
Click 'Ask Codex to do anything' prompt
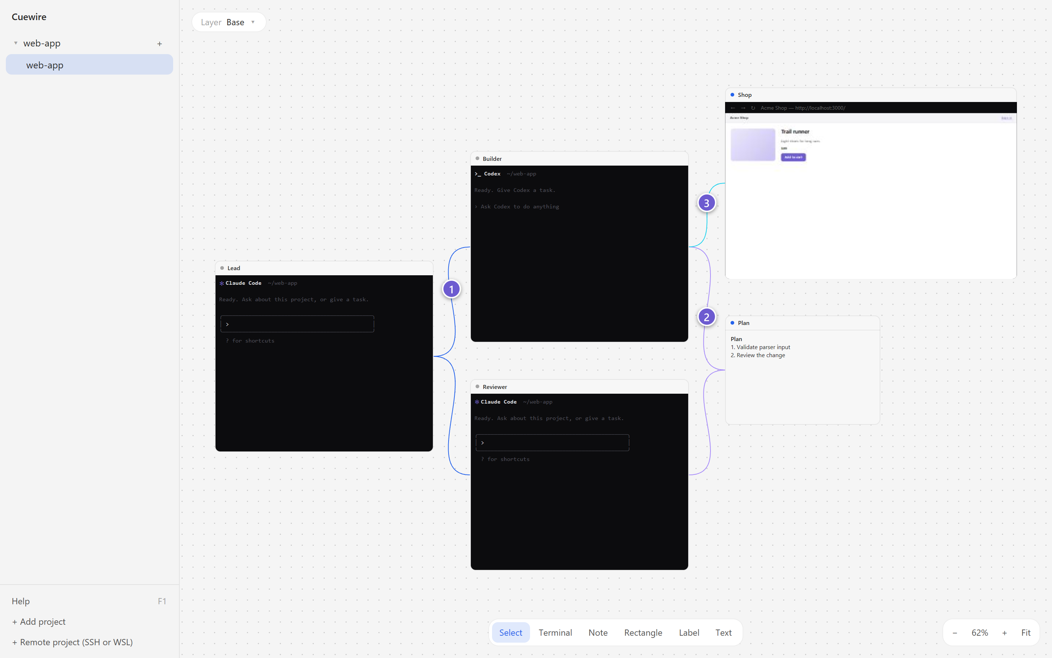click(x=519, y=207)
